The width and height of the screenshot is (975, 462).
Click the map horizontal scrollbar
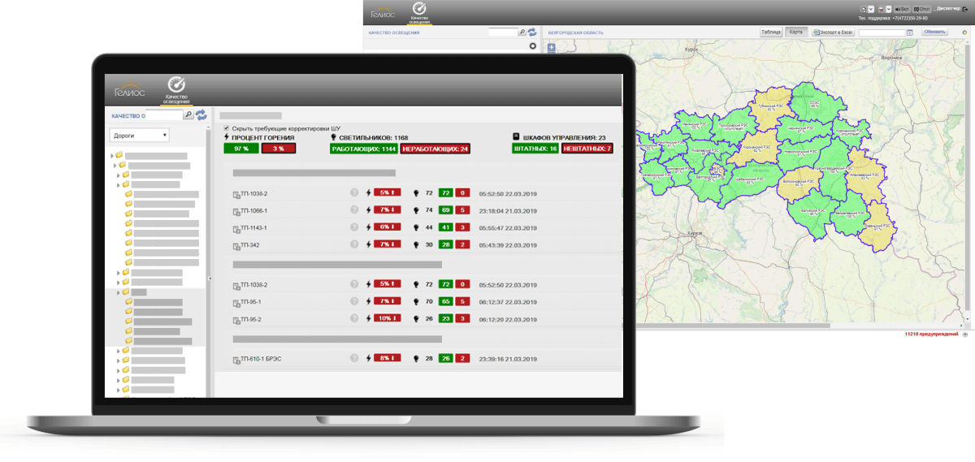(x=733, y=326)
